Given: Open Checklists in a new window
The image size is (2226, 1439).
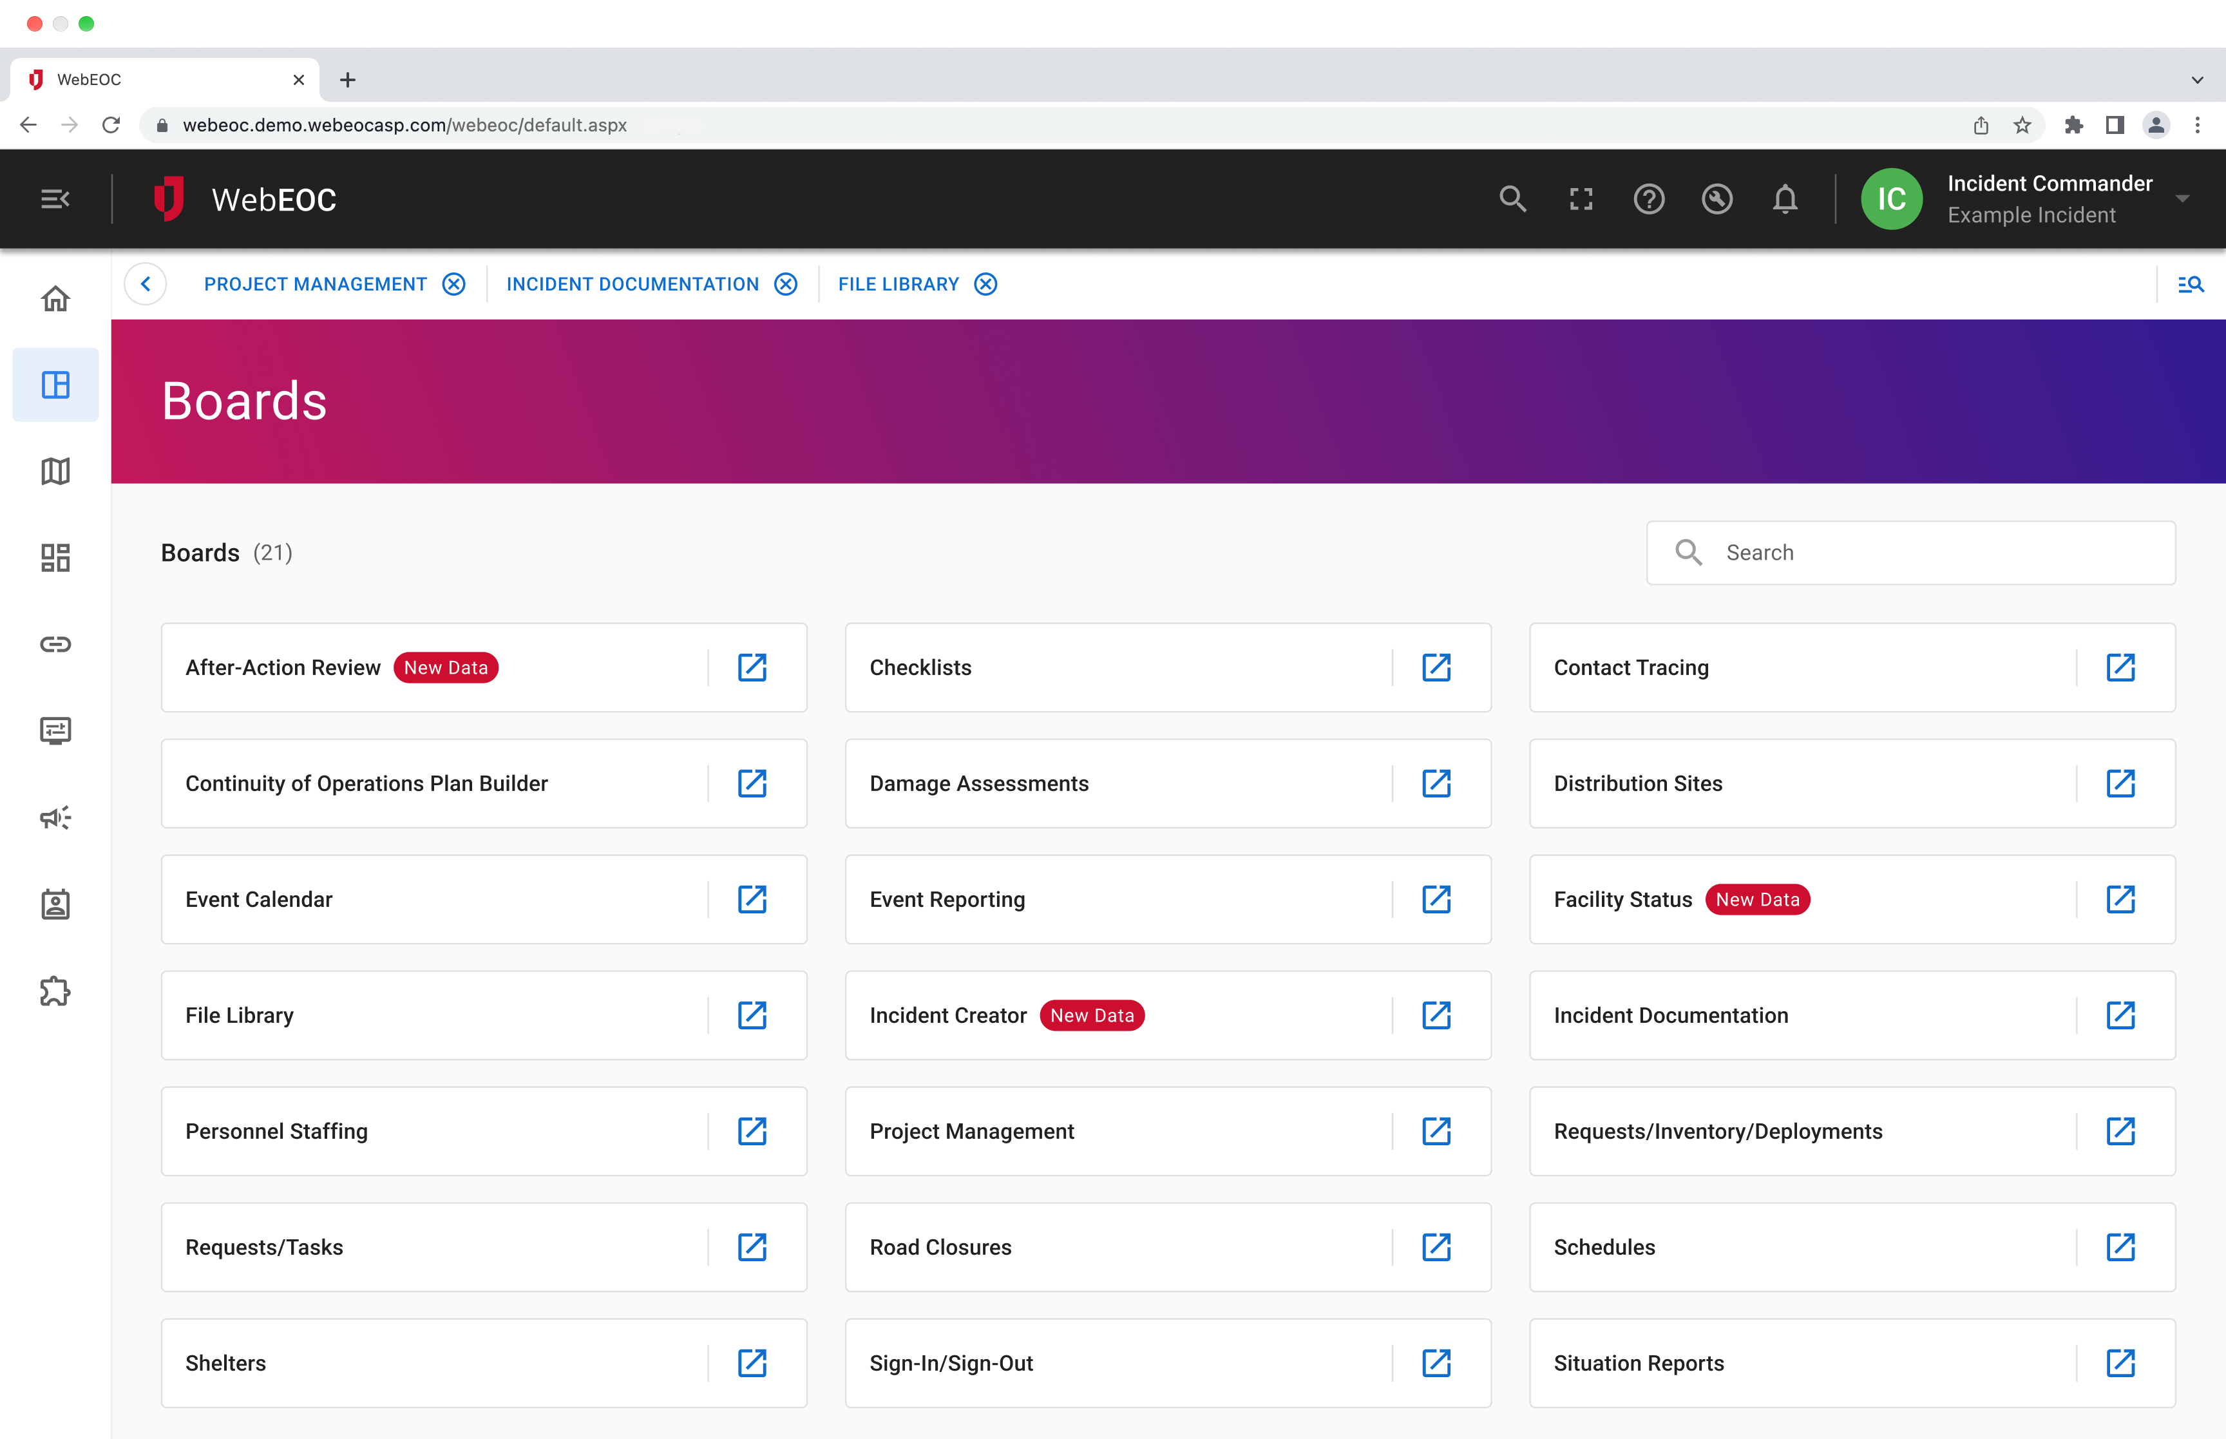Looking at the screenshot, I should 1437,667.
